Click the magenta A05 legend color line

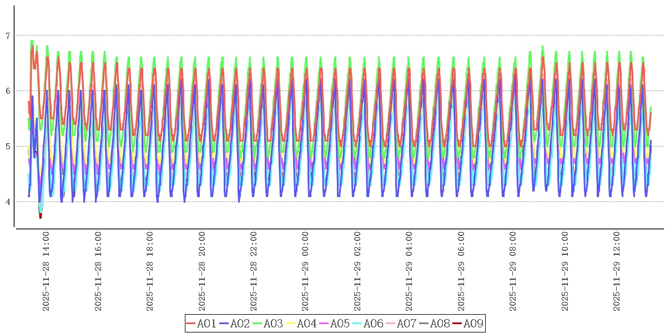(325, 324)
